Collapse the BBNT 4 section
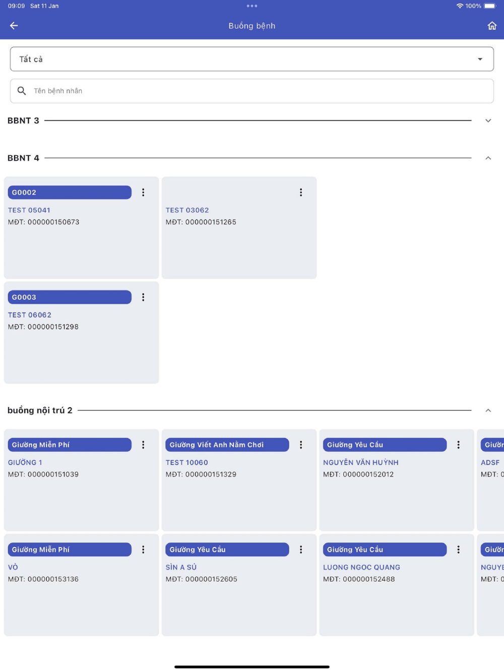The image size is (504, 672). (x=488, y=158)
